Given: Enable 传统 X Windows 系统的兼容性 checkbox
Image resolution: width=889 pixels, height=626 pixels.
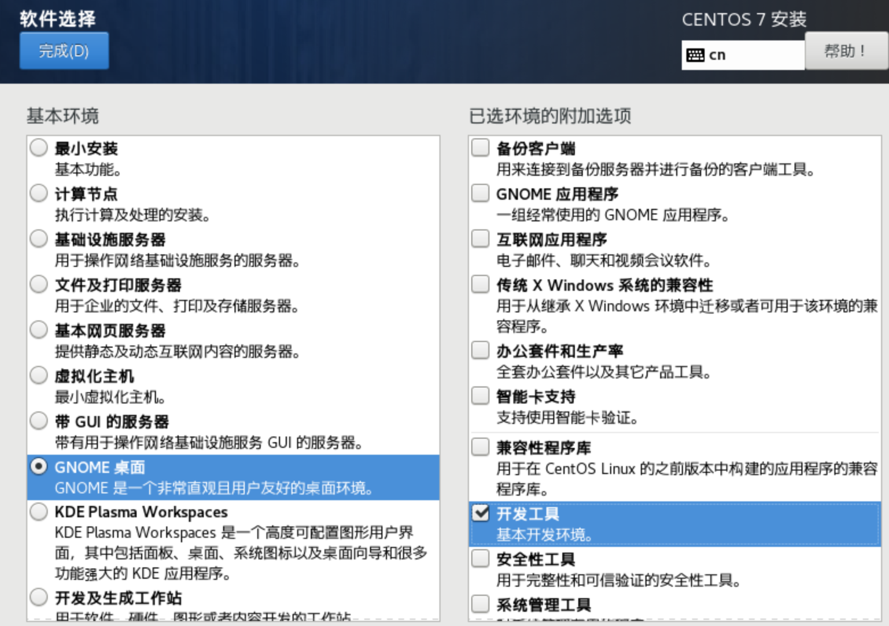Looking at the screenshot, I should coord(480,285).
